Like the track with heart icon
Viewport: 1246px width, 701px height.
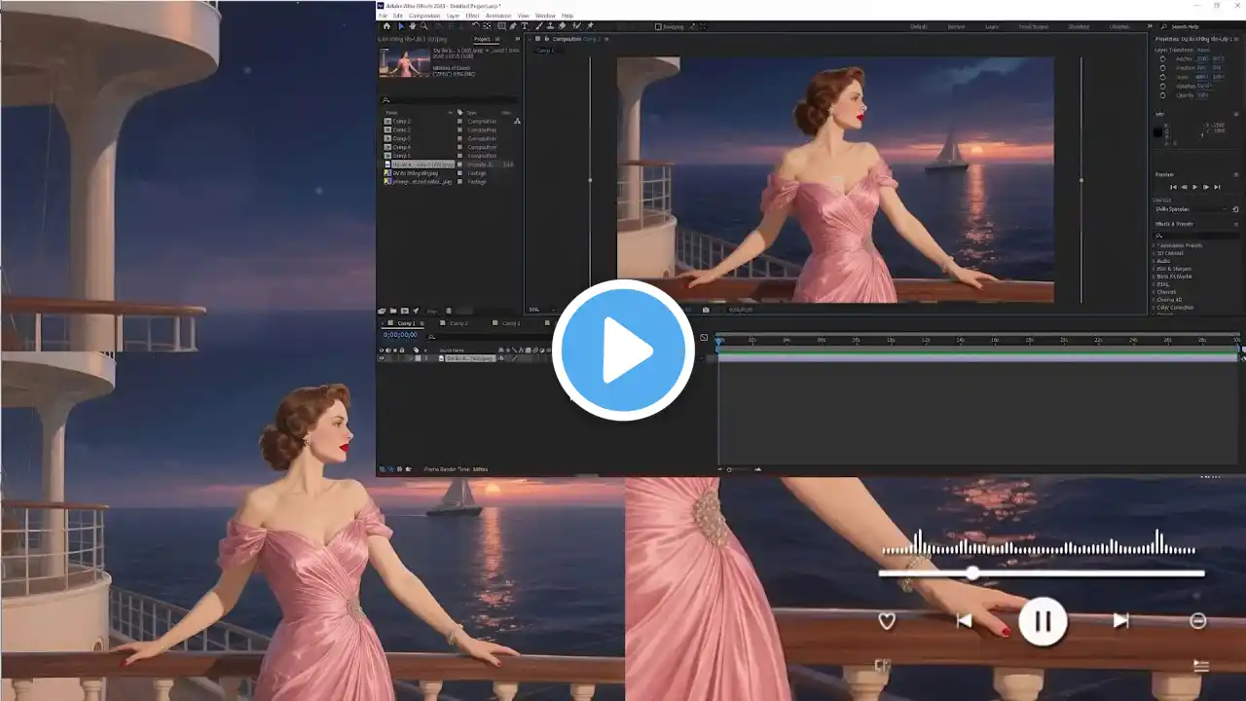[887, 621]
